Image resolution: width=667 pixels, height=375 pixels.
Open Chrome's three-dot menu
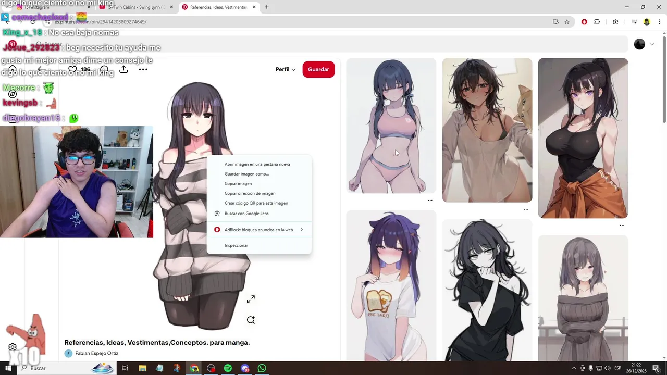point(660,22)
